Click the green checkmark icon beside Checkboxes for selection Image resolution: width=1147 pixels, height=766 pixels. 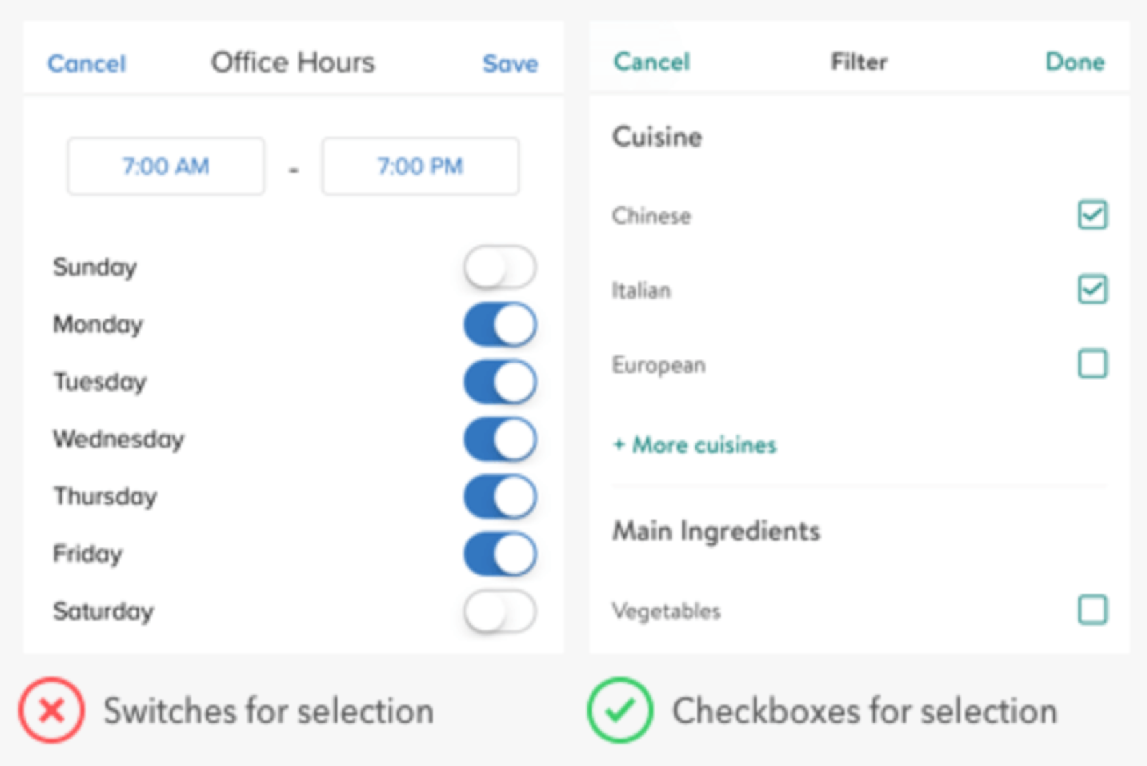click(620, 710)
